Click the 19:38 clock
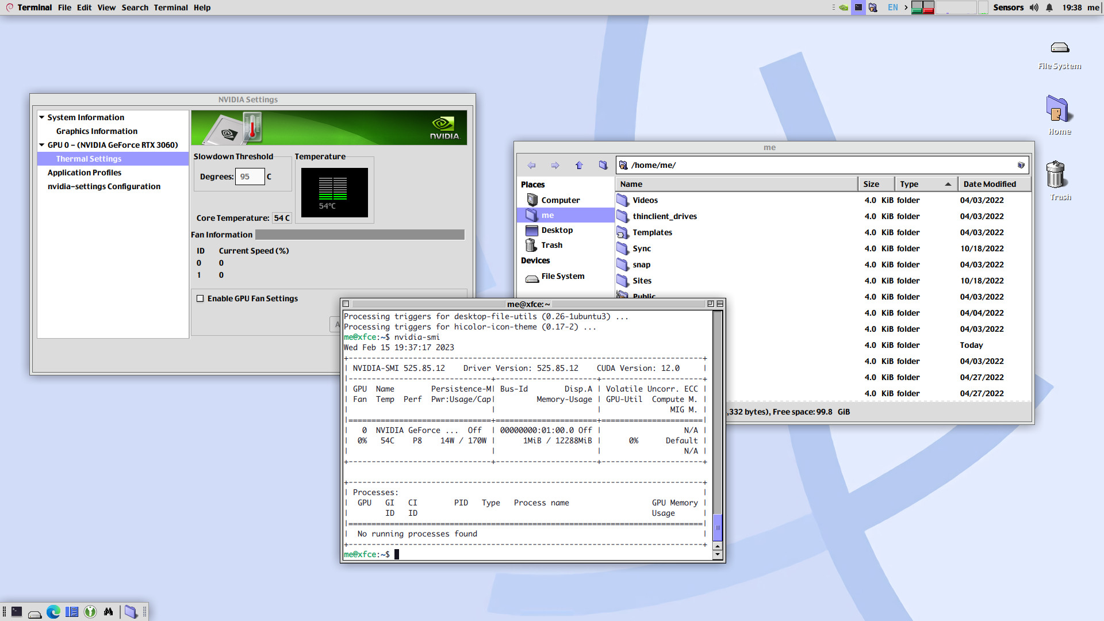 coord(1072,7)
